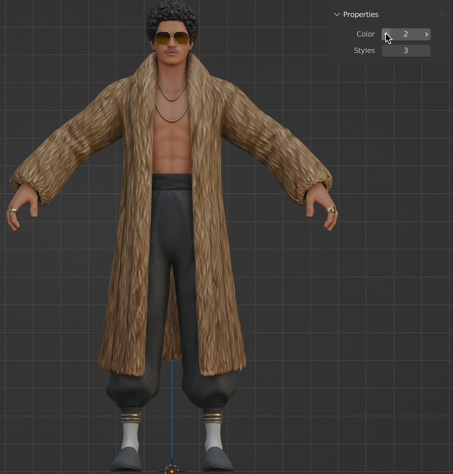Image resolution: width=453 pixels, height=474 pixels.
Task: Click the Properties panel title
Action: click(x=361, y=14)
